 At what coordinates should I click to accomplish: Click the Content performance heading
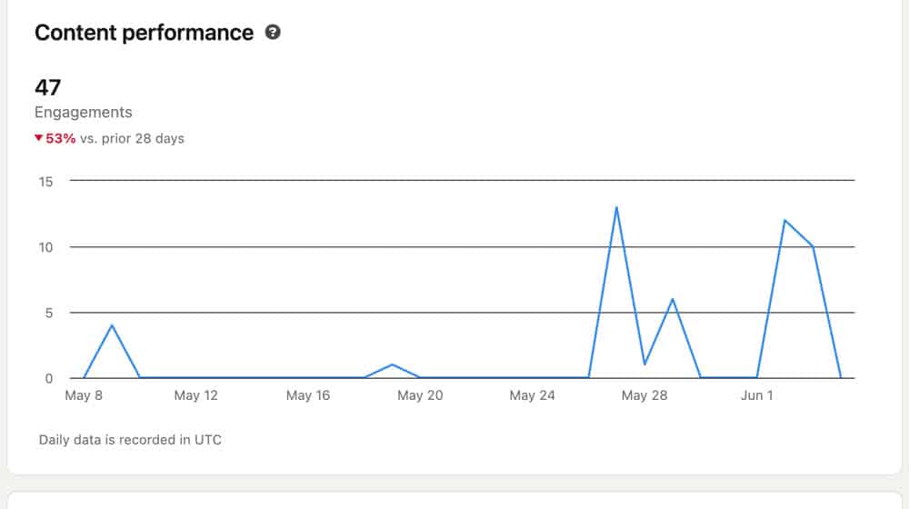coord(144,33)
